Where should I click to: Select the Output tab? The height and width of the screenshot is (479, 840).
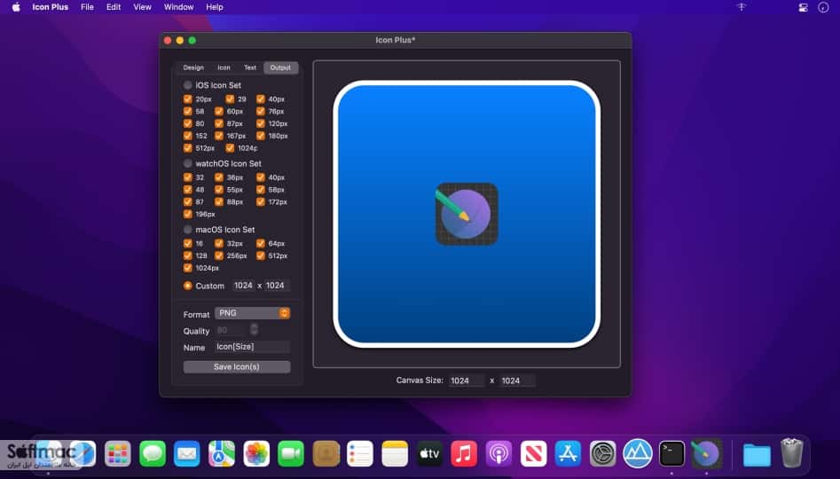pos(280,67)
